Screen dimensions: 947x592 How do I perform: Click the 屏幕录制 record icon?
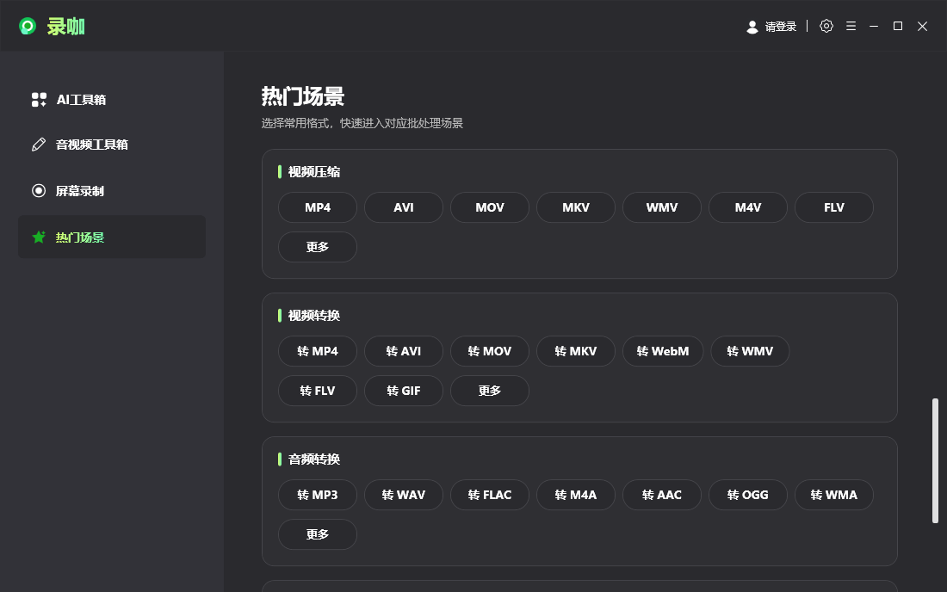(39, 191)
